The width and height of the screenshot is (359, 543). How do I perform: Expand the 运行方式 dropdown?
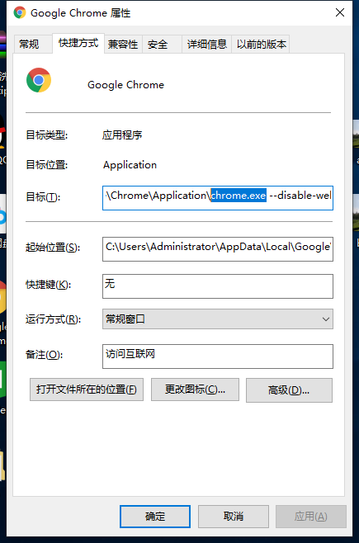(218, 319)
